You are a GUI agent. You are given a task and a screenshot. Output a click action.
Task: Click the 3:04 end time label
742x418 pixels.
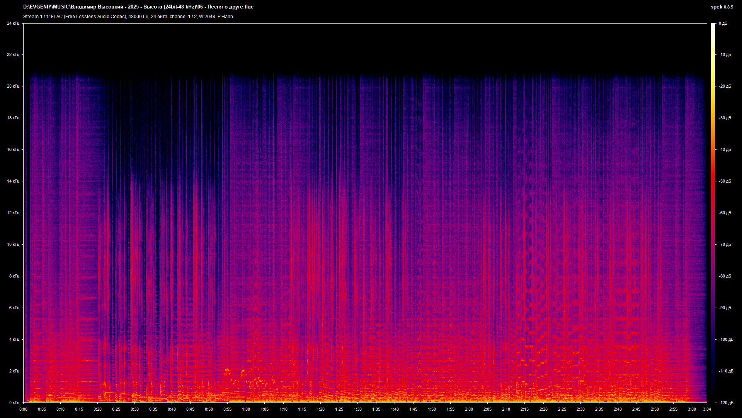[x=707, y=409]
